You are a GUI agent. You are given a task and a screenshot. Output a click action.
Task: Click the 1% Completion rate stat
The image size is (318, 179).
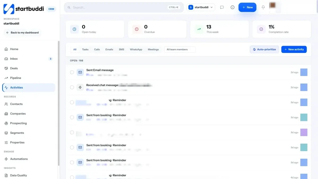(x=282, y=29)
